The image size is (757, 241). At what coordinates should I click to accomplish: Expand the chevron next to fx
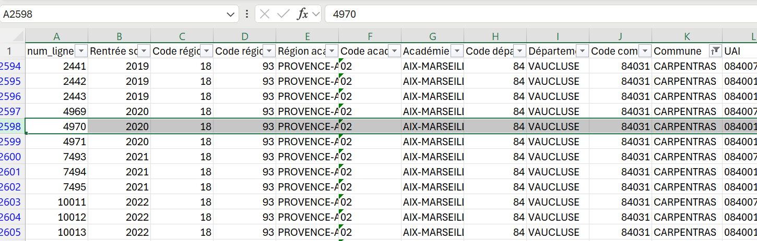coord(315,15)
